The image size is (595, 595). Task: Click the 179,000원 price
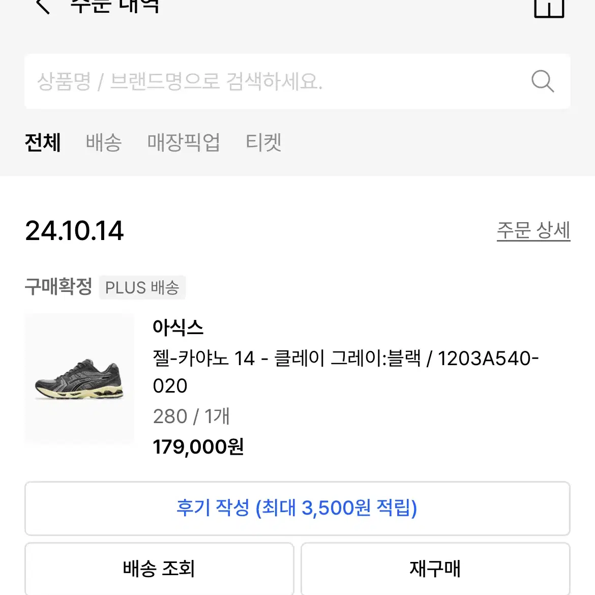click(198, 447)
